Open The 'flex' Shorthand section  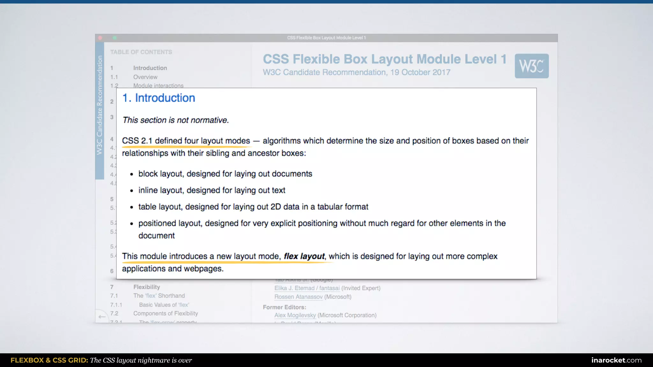coord(159,296)
